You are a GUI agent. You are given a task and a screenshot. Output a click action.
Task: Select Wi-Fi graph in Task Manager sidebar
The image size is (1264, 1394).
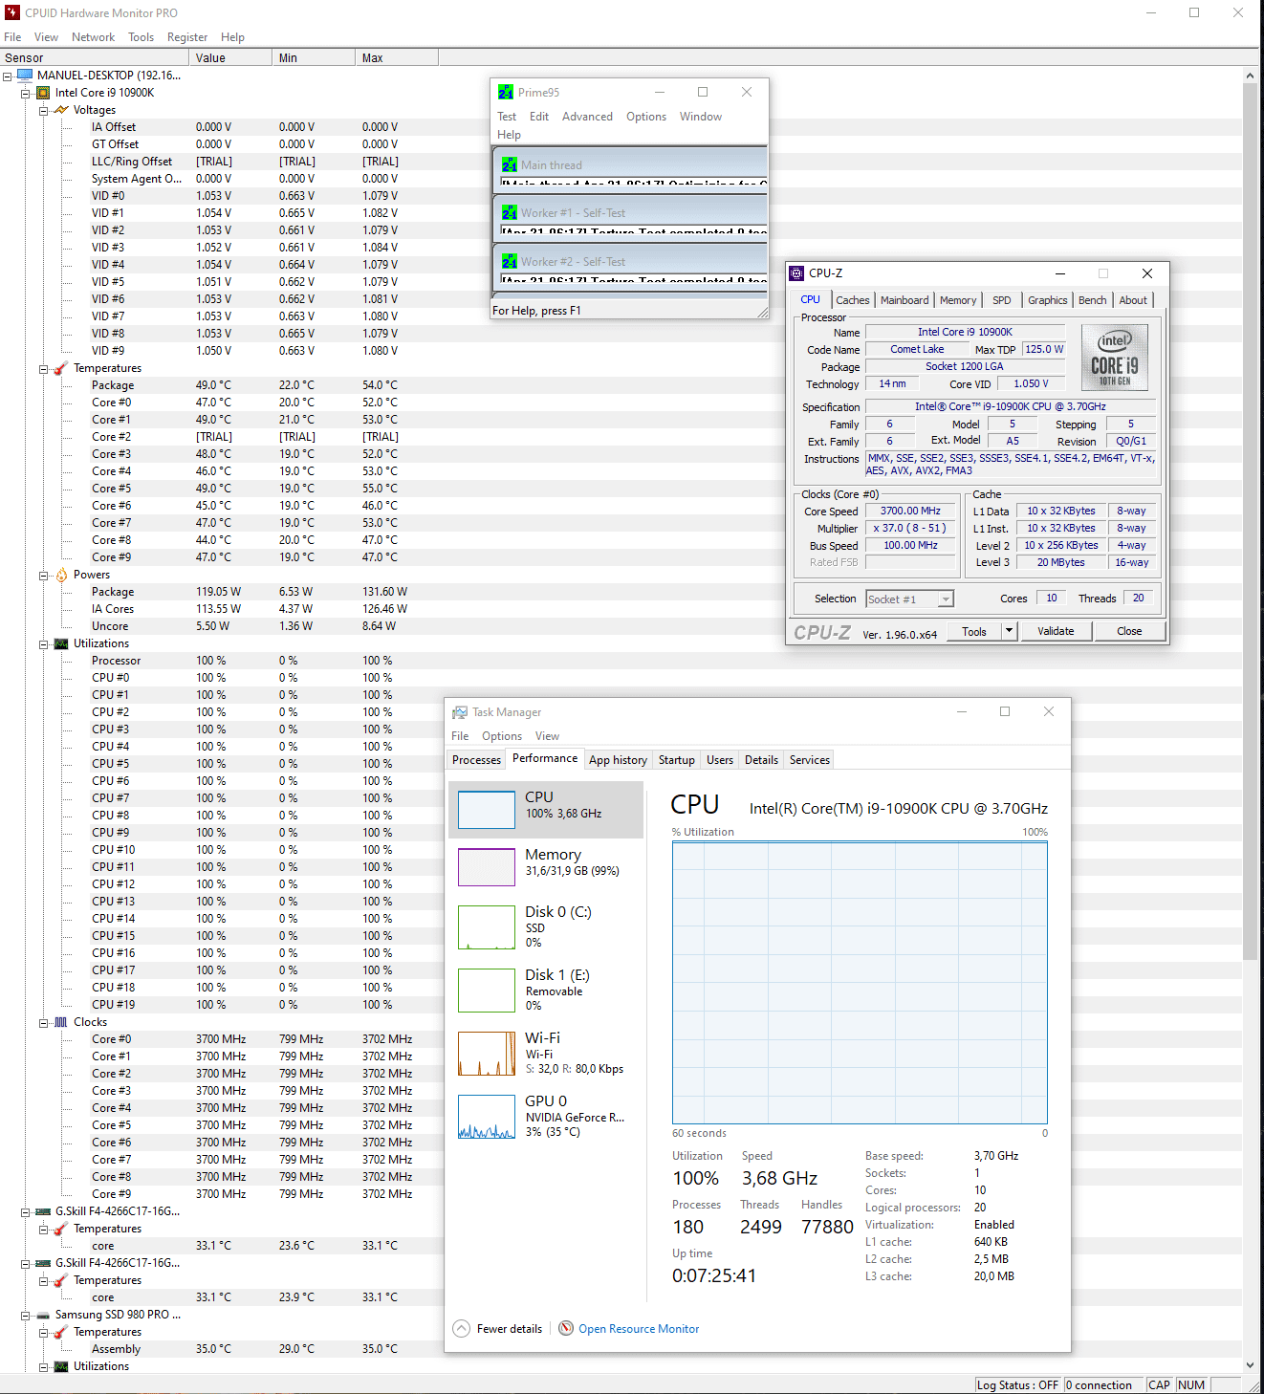(487, 1054)
